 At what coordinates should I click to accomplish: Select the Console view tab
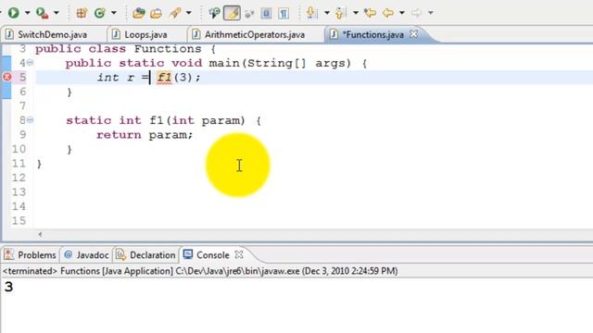click(212, 255)
